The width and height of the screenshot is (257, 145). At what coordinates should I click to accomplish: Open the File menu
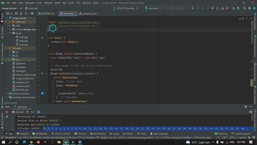pyautogui.click(x=8, y=3)
